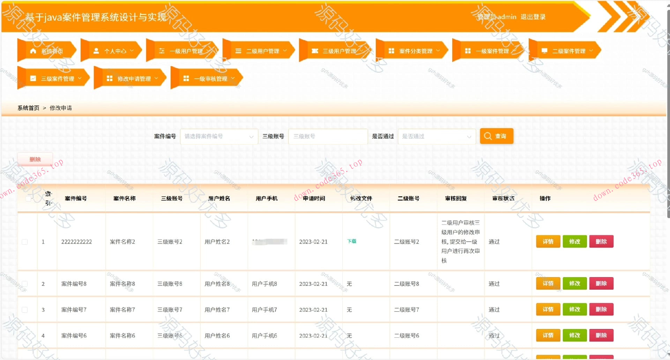Click the person icon in 个人中心
The image size is (670, 360).
coord(96,50)
